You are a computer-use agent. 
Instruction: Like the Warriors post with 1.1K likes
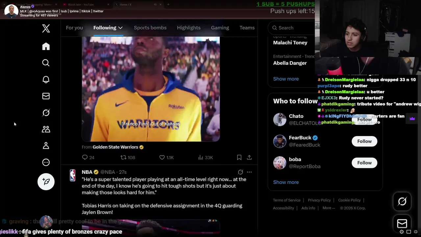pos(166,157)
